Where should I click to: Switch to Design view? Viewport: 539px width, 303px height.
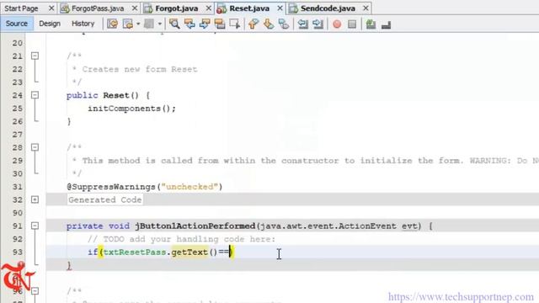50,24
